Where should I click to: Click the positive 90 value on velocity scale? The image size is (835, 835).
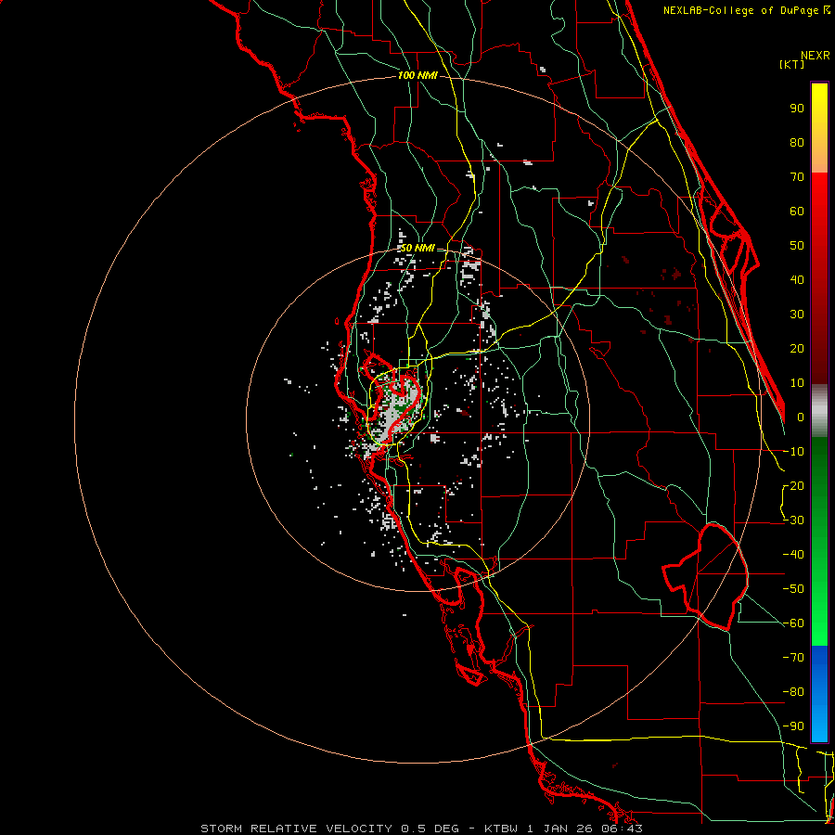click(797, 109)
